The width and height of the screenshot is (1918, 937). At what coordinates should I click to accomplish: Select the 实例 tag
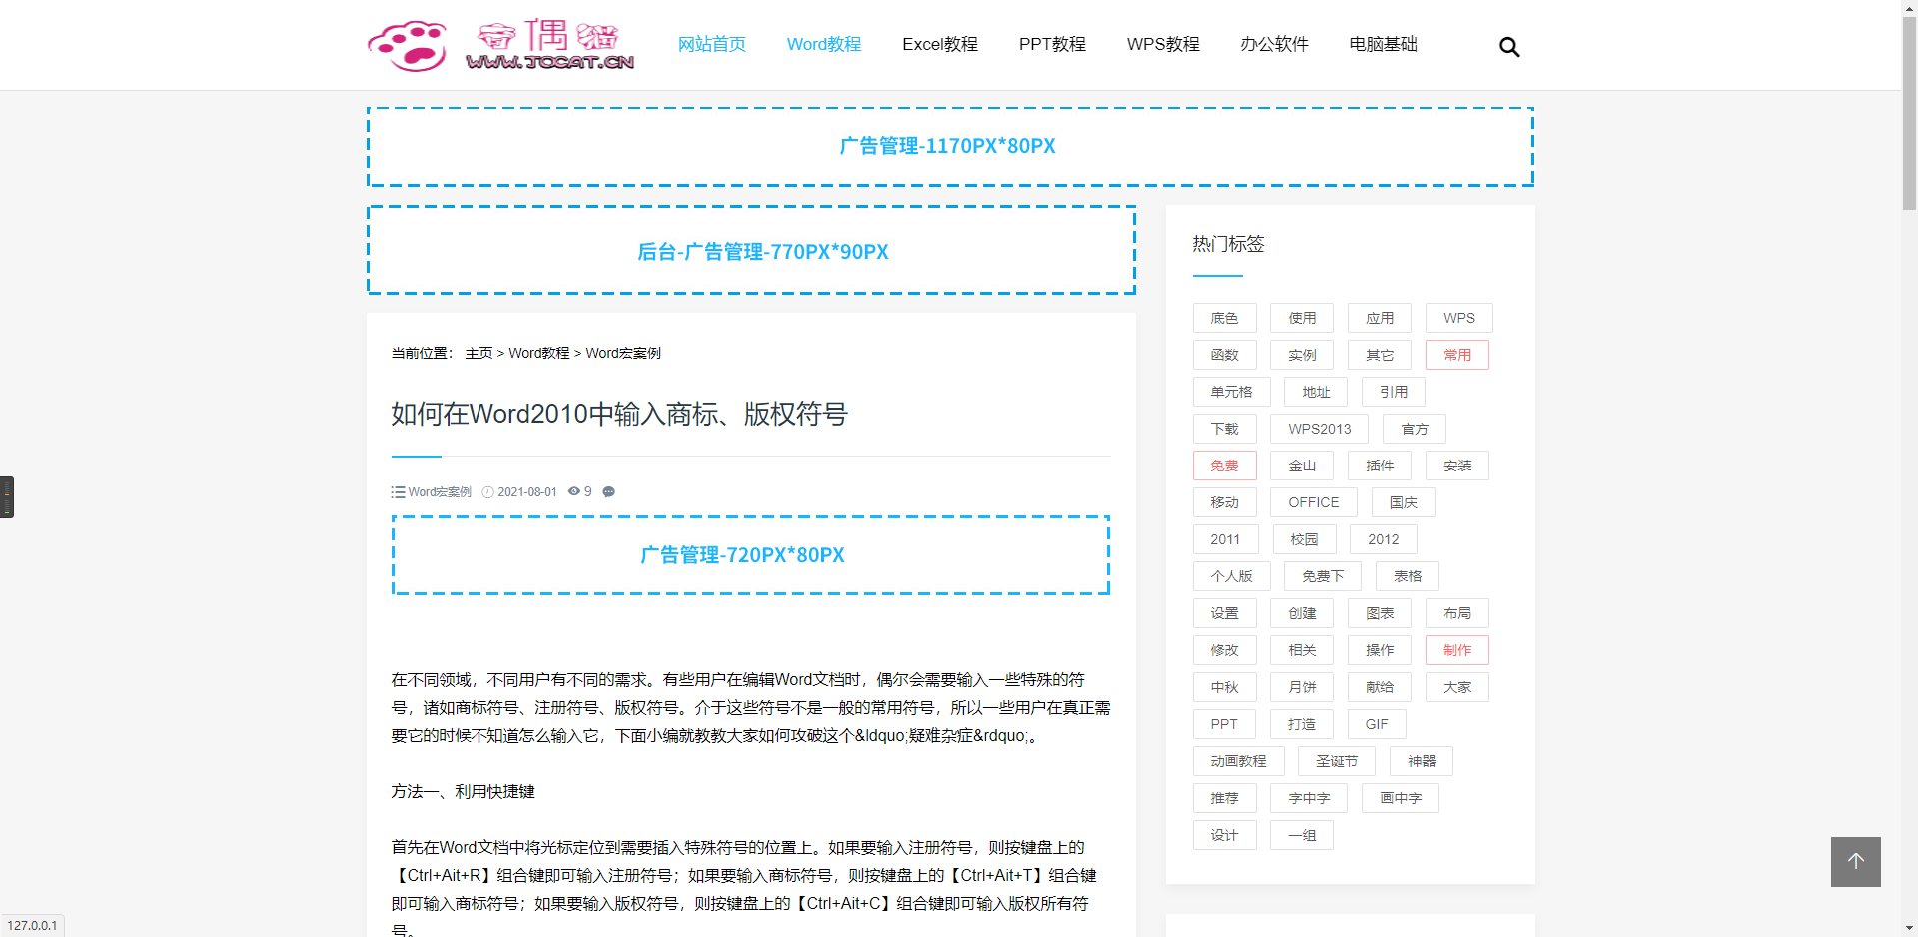[x=1302, y=355]
